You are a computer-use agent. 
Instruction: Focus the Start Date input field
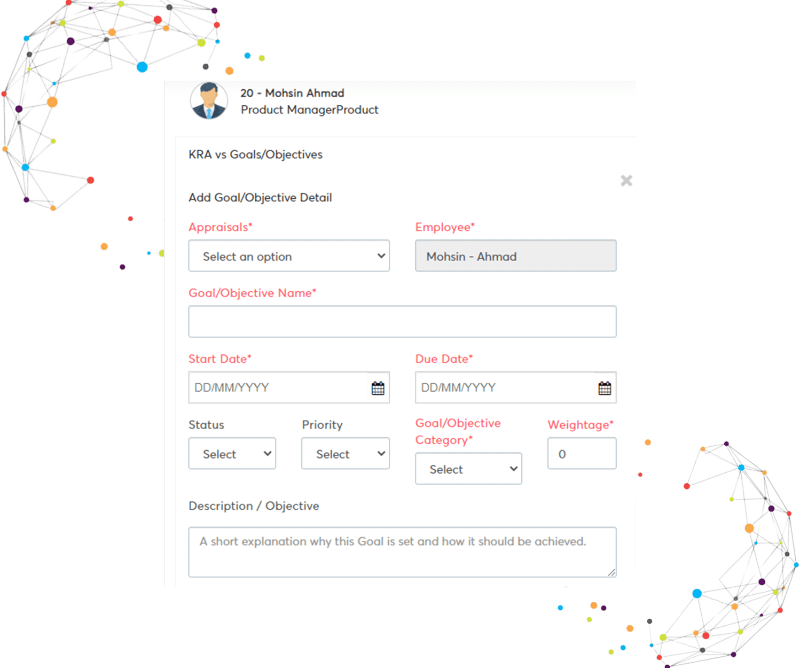tap(278, 387)
